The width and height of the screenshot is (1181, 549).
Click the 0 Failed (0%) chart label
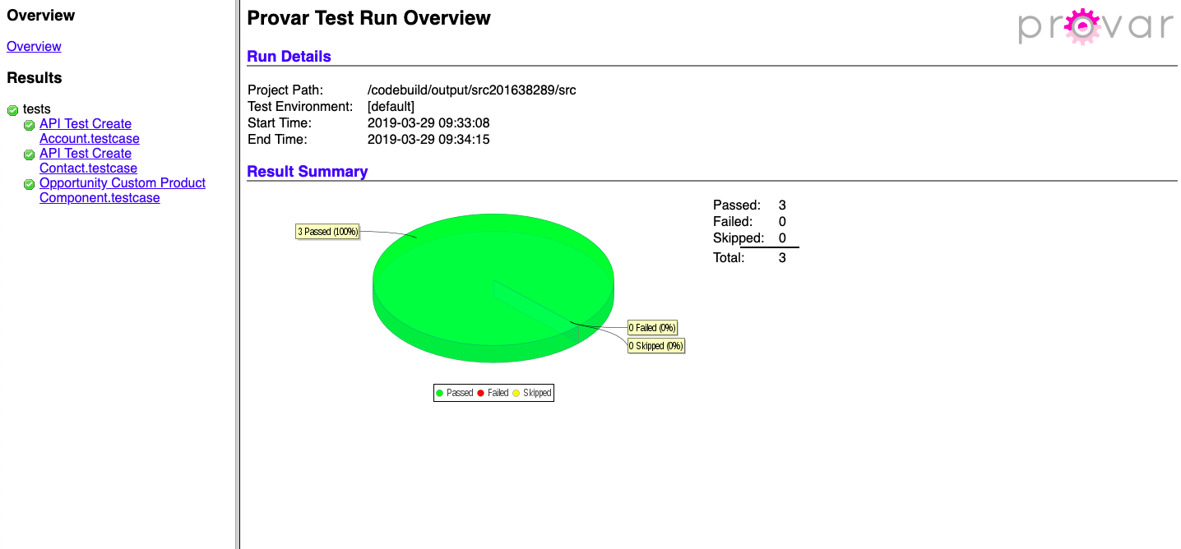click(652, 328)
